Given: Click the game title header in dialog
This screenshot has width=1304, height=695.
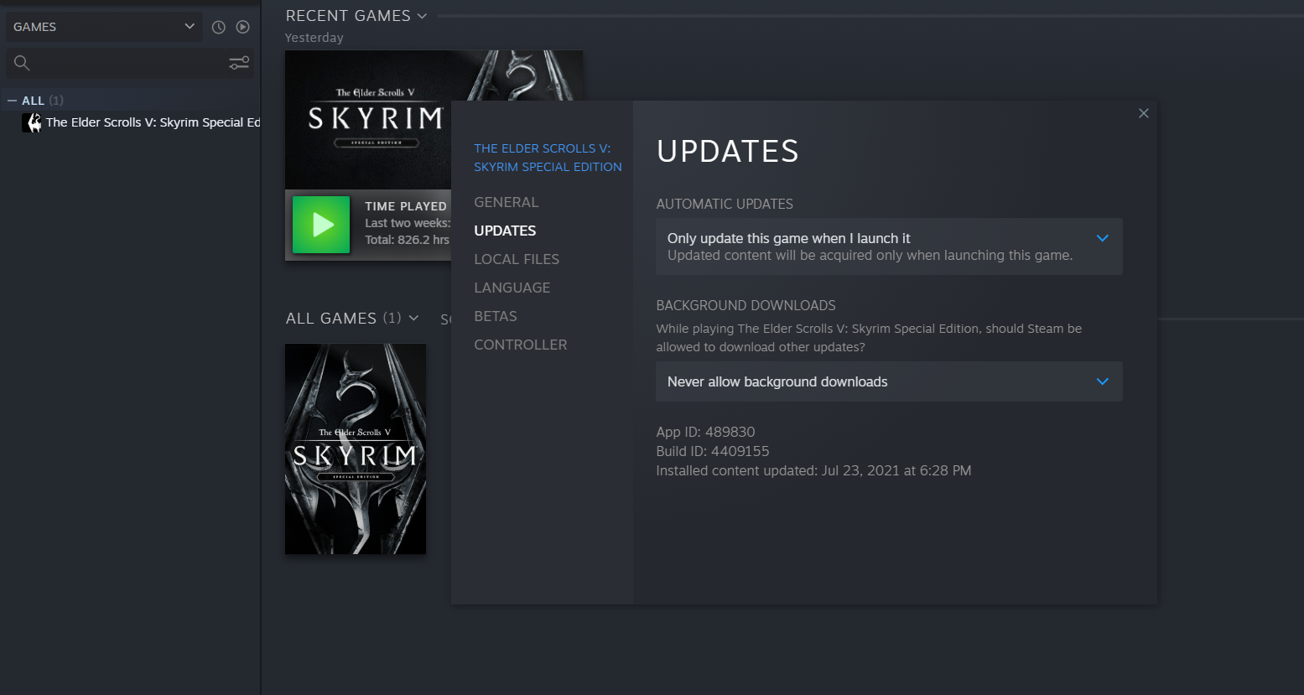Looking at the screenshot, I should point(548,158).
